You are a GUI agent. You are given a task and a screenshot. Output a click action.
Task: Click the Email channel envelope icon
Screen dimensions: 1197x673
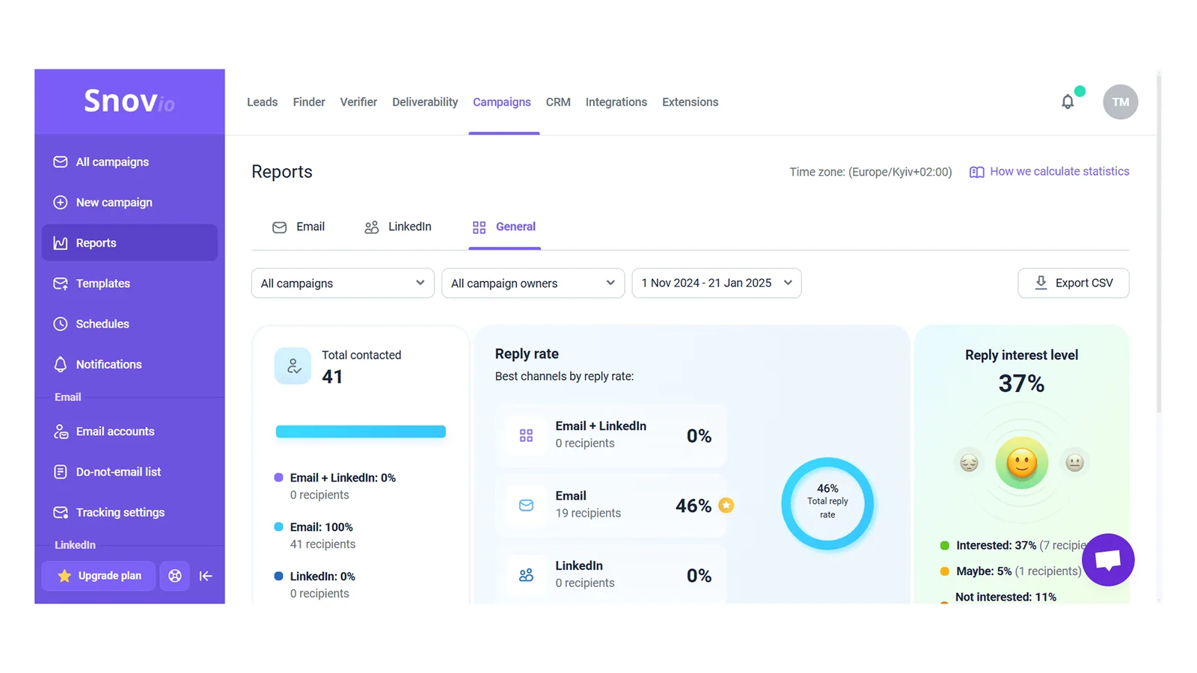526,505
